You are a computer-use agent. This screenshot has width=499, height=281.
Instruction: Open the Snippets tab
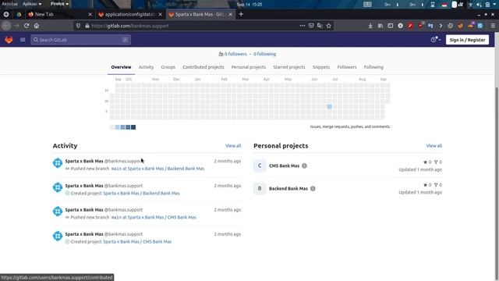coord(321,67)
